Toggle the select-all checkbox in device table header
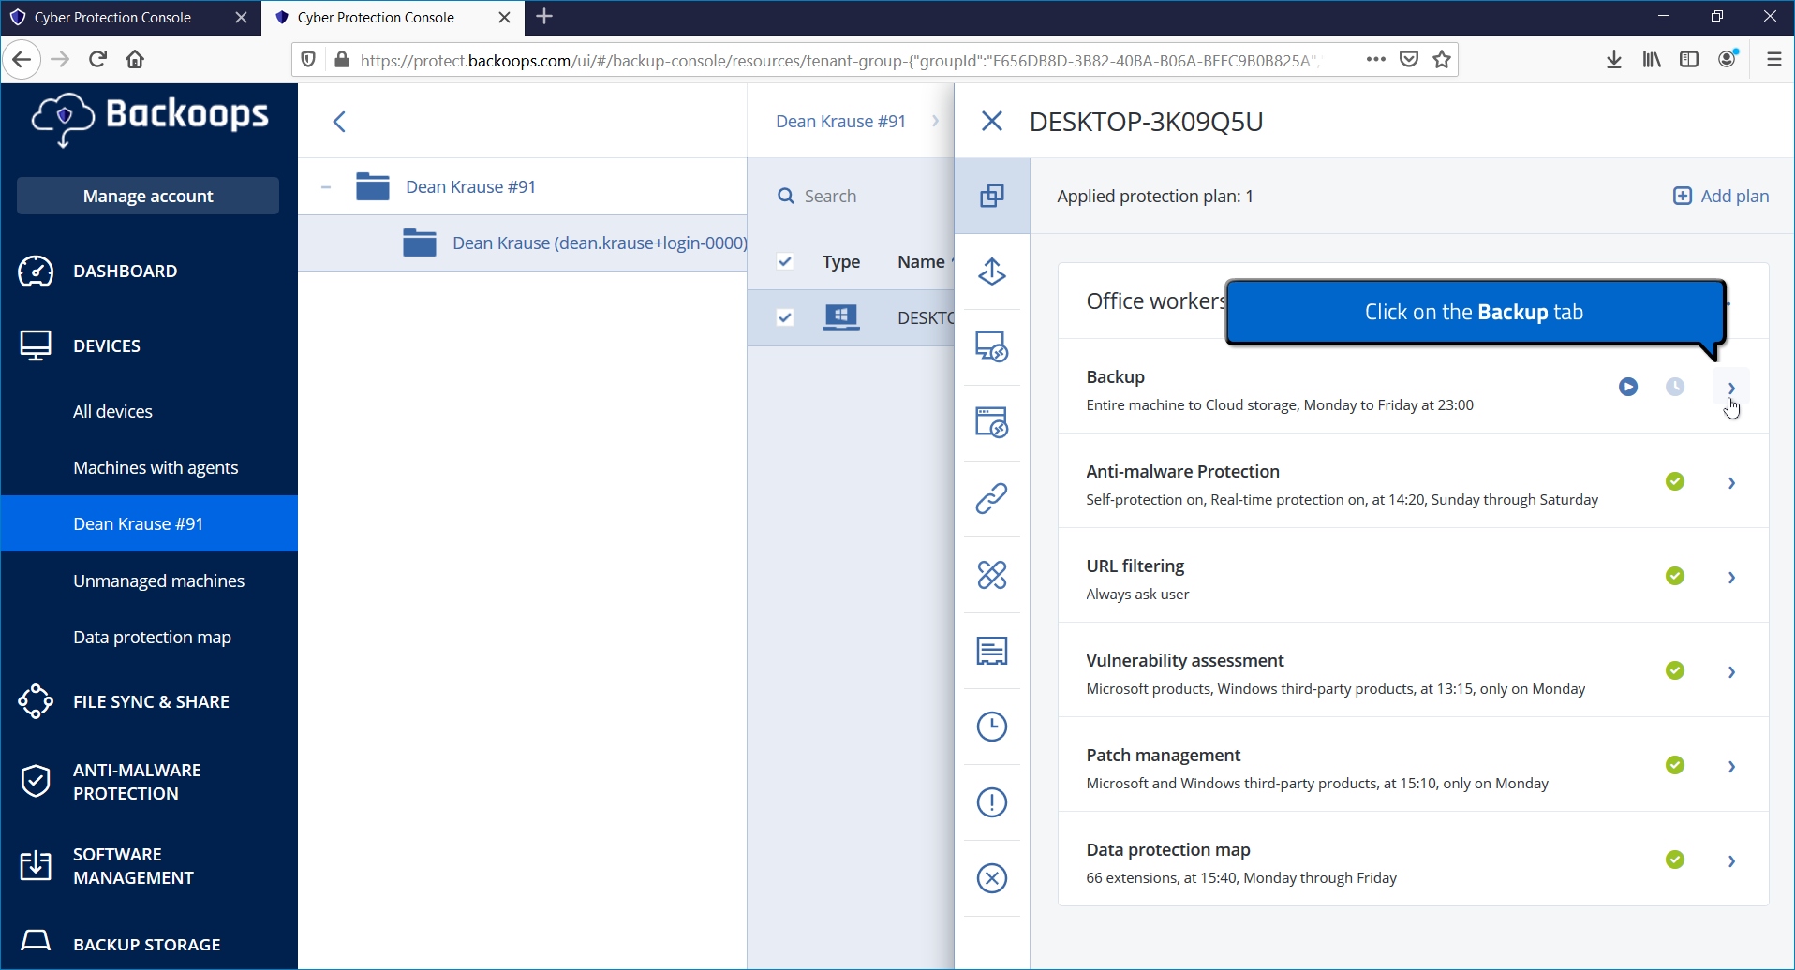1795x970 pixels. point(785,261)
